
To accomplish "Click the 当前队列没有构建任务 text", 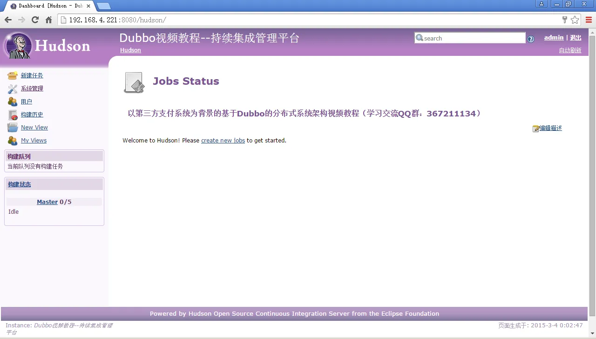I will pos(35,166).
